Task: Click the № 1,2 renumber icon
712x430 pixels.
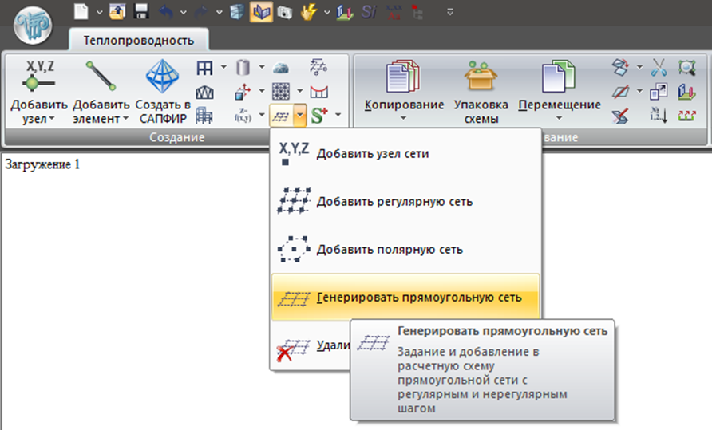Action: click(659, 116)
